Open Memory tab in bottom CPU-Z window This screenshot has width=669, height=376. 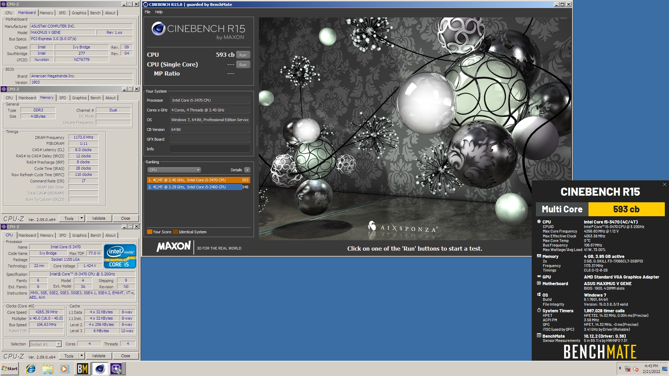point(47,236)
